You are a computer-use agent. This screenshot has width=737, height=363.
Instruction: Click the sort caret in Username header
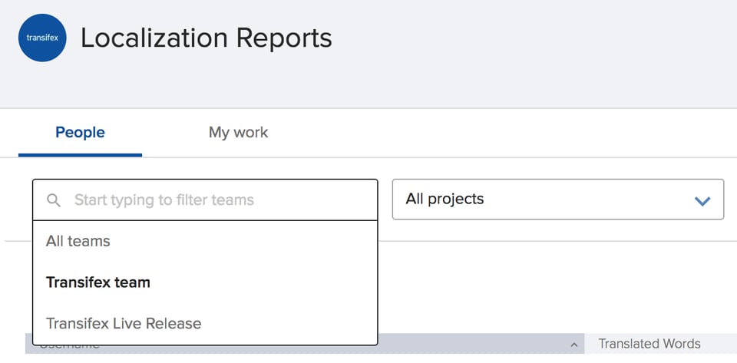(x=573, y=345)
